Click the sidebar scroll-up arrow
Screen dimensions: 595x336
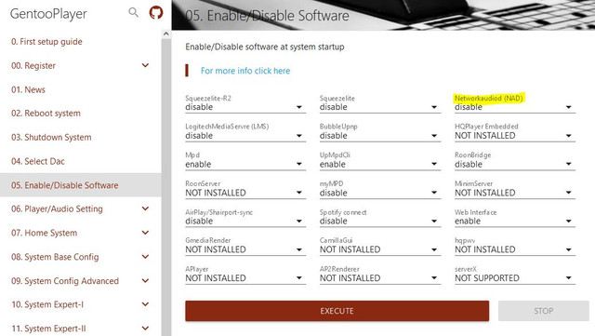[165, 34]
